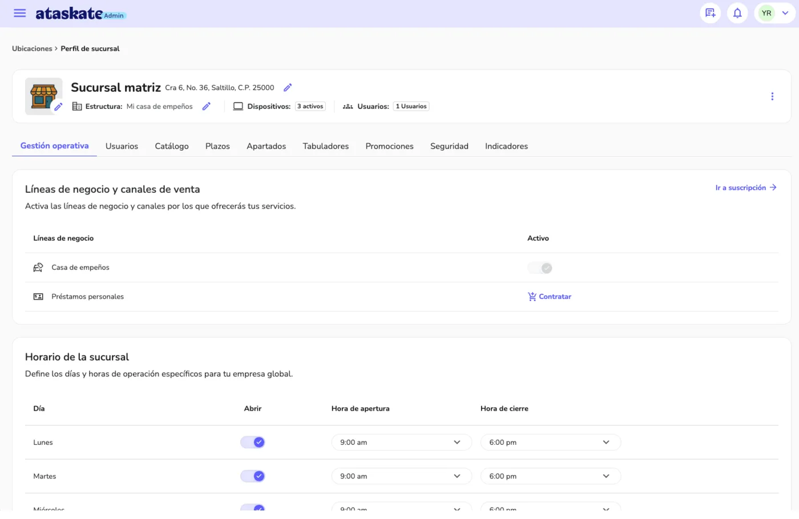Image resolution: width=799 pixels, height=519 pixels.
Task: Switch to the Tabuladores tab
Action: coord(326,147)
